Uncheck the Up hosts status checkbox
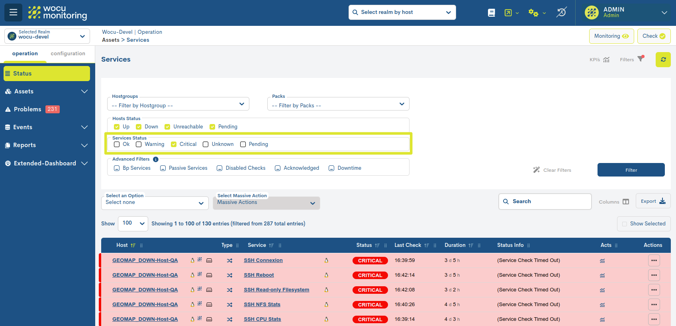676x326 pixels. [x=117, y=127]
